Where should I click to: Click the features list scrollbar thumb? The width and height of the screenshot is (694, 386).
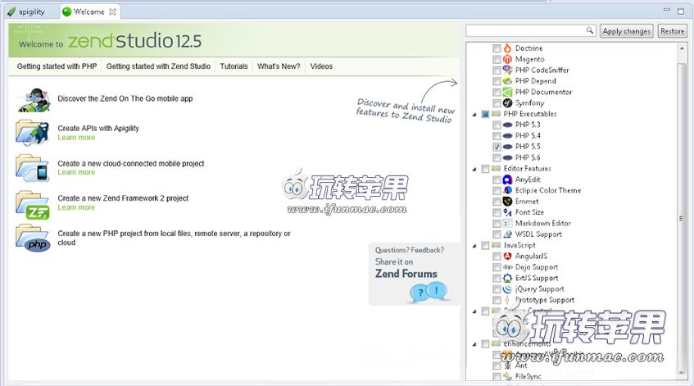(682, 217)
